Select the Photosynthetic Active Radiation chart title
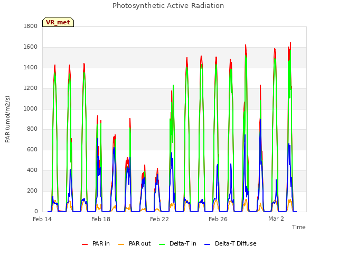Image resolution: width=338 pixels, height=254 pixels. pyautogui.click(x=168, y=6)
